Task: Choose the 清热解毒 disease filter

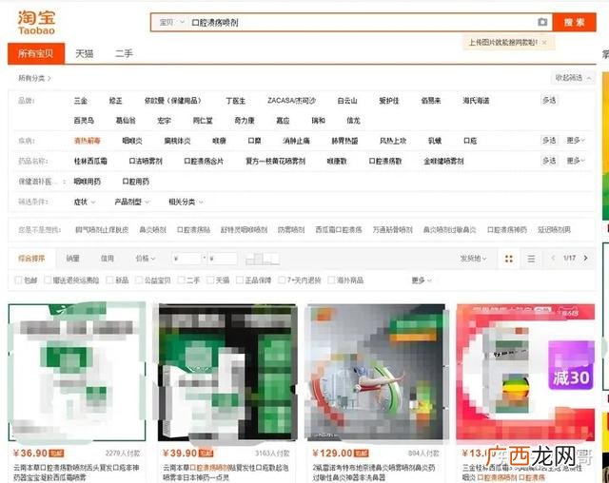Action: [x=87, y=141]
